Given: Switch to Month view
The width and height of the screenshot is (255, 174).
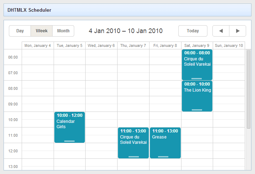Looking at the screenshot, I should pos(63,31).
